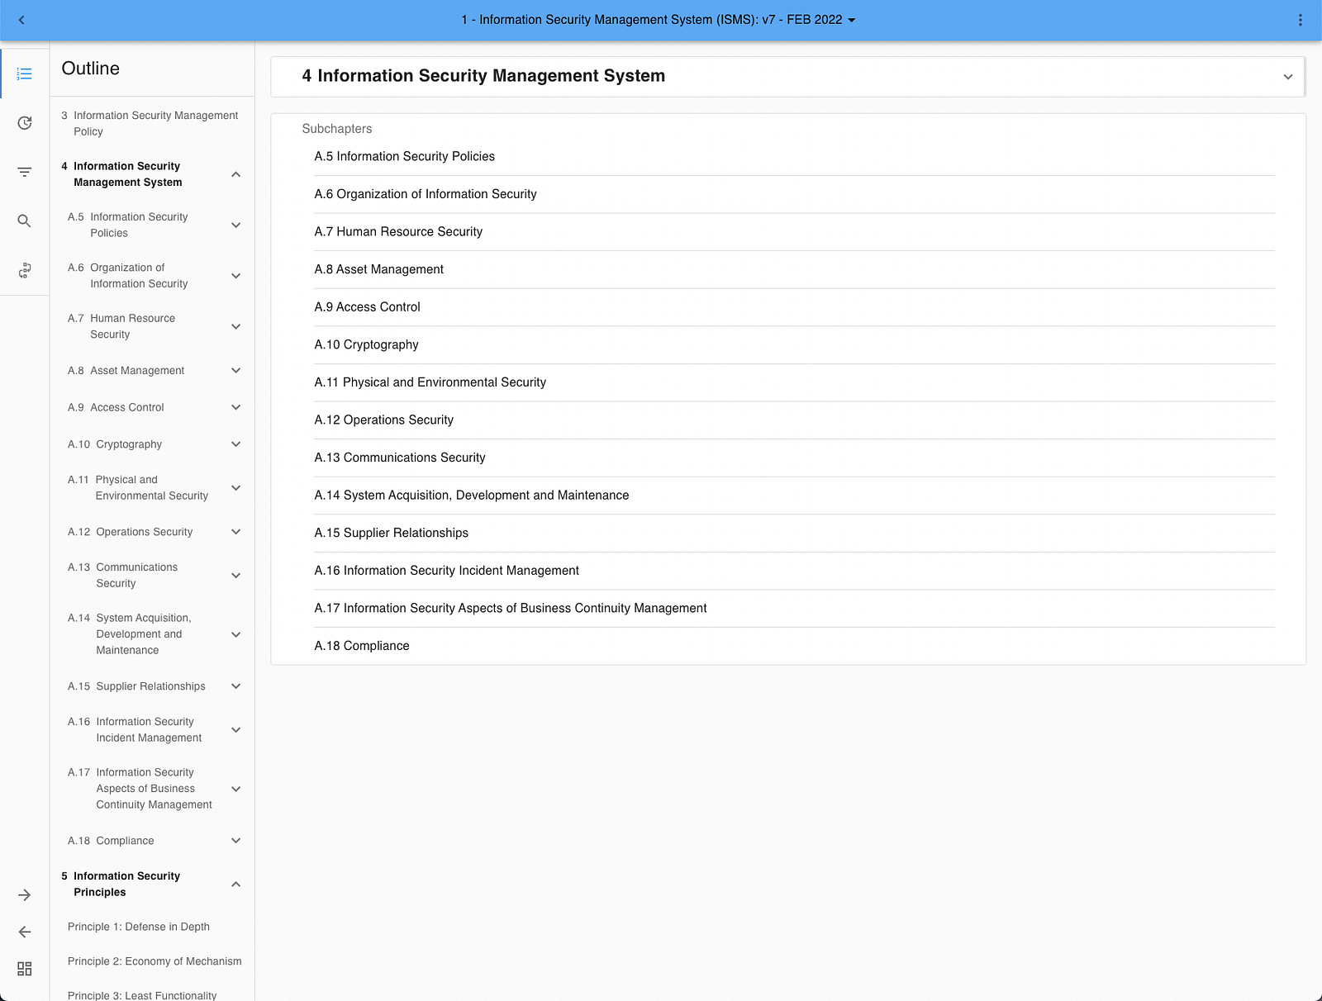This screenshot has height=1001, width=1322.
Task: Open subchapter A.8 Asset Management
Action: point(378,269)
